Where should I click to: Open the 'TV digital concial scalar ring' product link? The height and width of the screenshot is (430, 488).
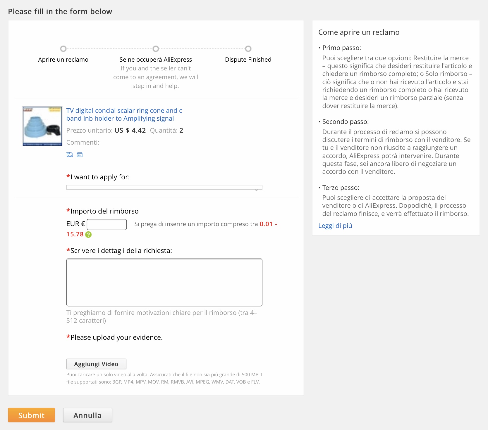124,115
